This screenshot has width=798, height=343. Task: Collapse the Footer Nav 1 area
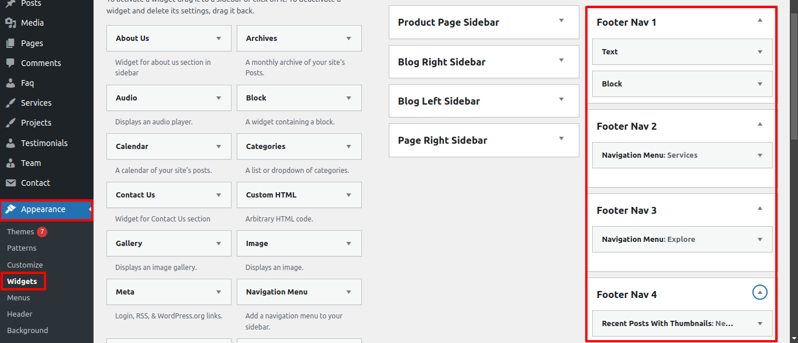(x=760, y=20)
